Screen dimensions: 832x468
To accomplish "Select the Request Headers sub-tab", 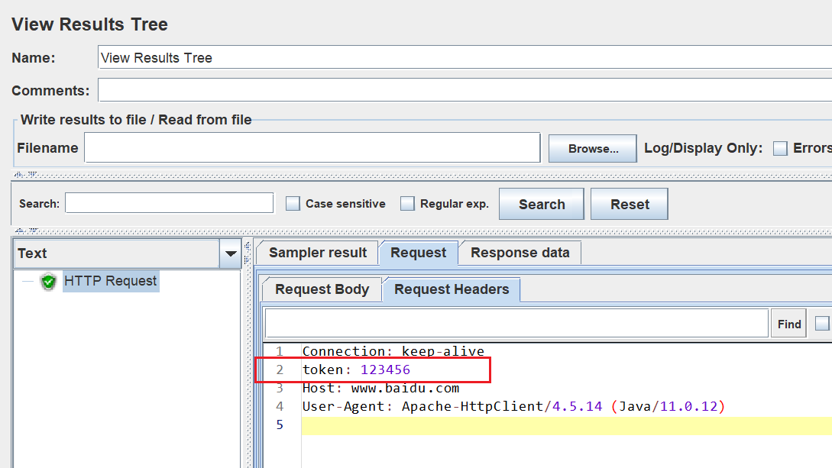I will pos(452,289).
